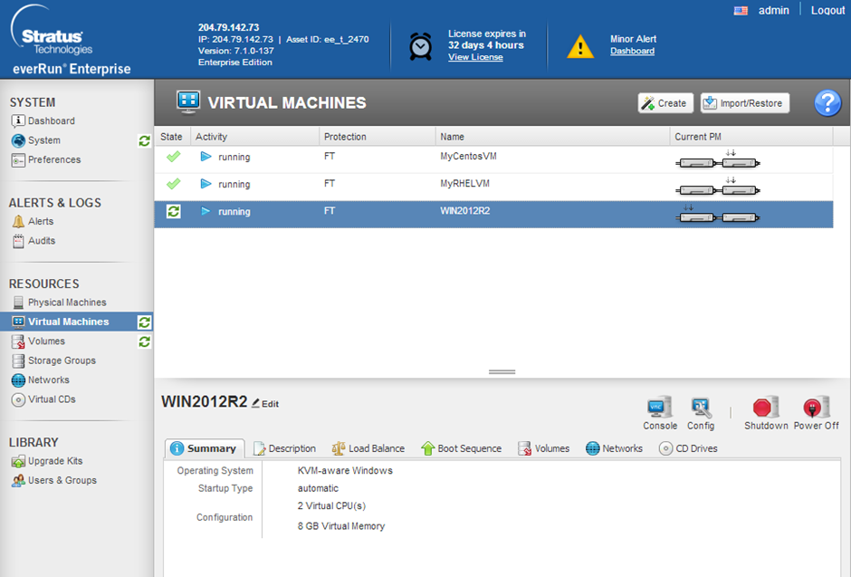Open the Description tab

(x=285, y=448)
